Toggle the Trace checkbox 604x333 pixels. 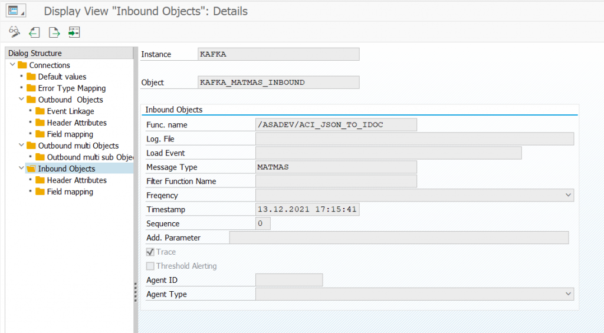point(150,252)
